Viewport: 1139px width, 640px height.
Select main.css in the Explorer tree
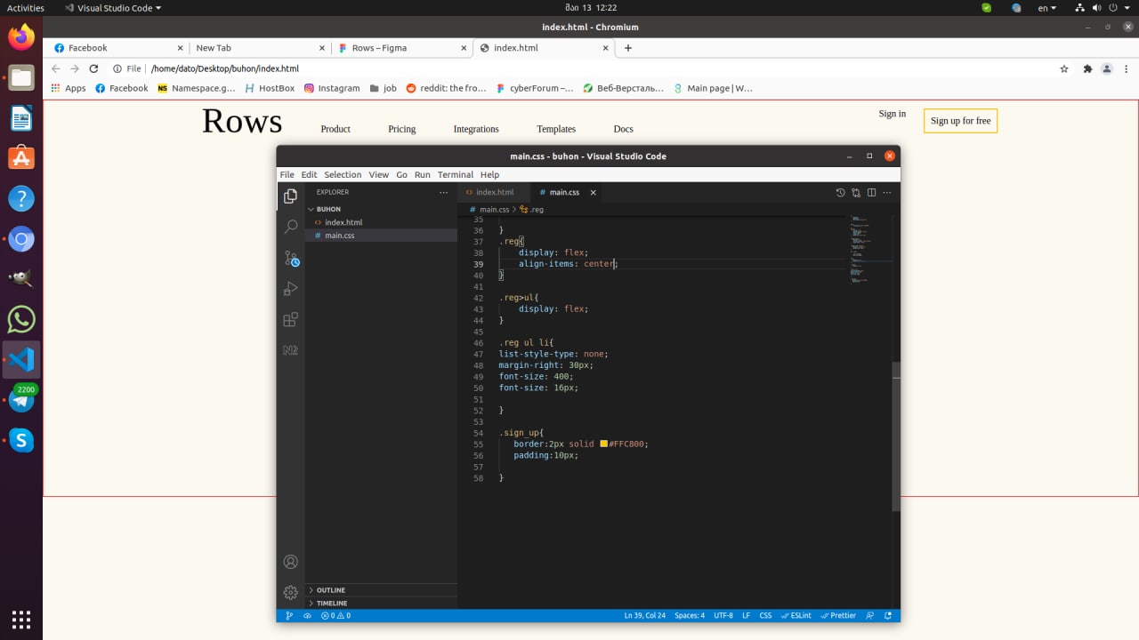click(x=381, y=236)
